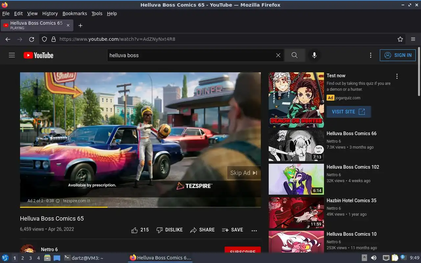Close the Helluva Boss Comics 65 tab
Screen dimensions: 421x263
pos(68,25)
